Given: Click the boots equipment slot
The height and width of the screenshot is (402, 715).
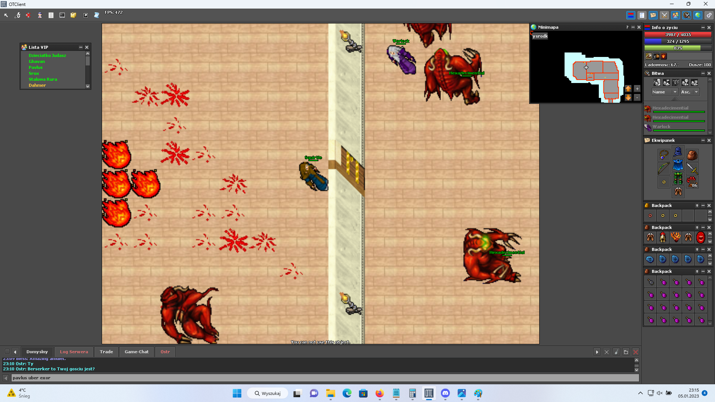Looking at the screenshot, I should pos(678,192).
